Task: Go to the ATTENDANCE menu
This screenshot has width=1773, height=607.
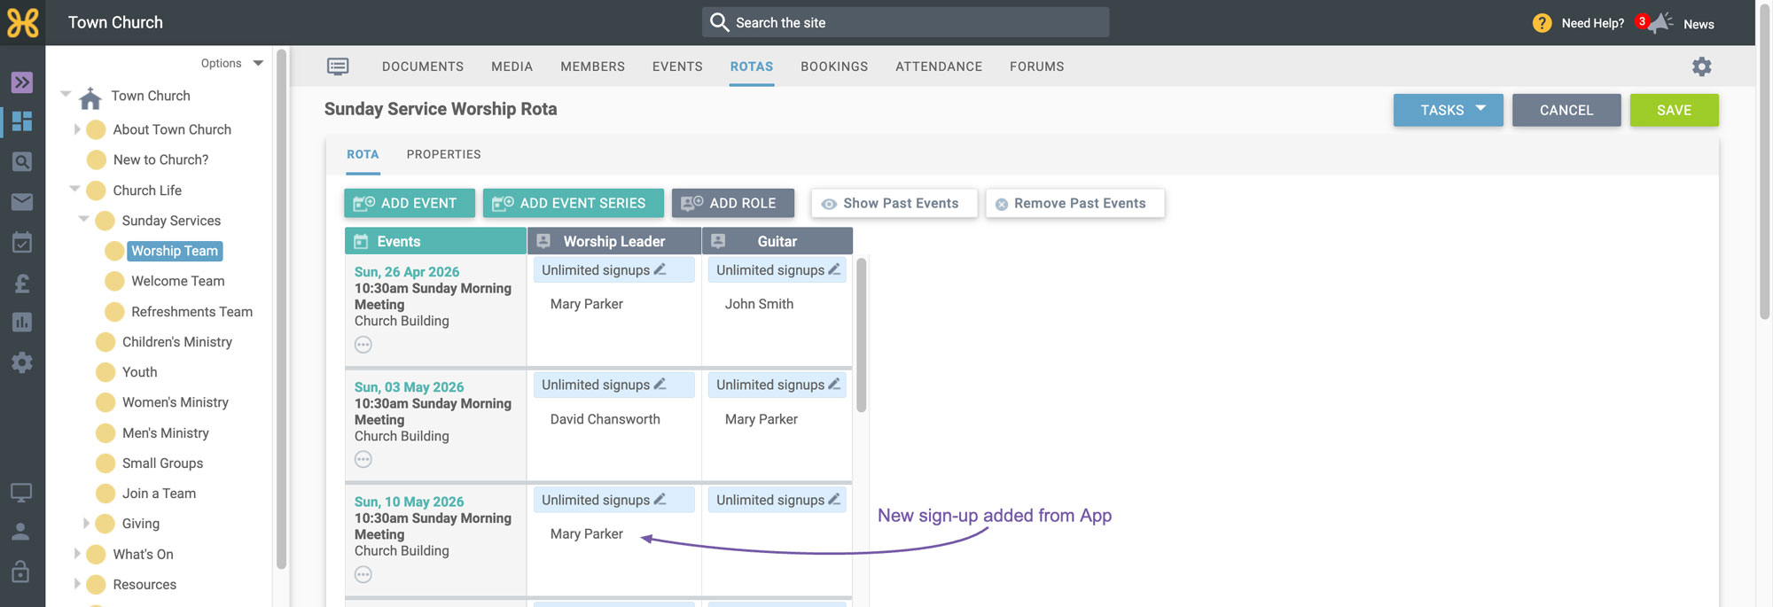Action: click(x=939, y=66)
